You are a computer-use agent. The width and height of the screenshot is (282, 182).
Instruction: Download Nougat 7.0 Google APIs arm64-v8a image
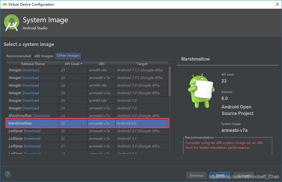[x=31, y=85]
